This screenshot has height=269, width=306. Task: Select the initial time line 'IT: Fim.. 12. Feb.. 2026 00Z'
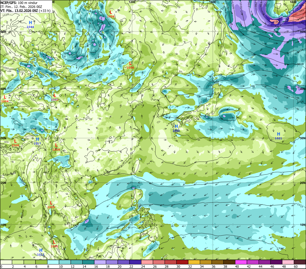pyautogui.click(x=21, y=7)
